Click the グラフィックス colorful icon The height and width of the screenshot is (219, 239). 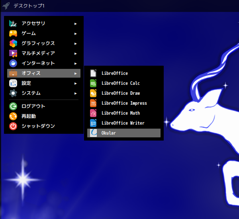tap(13, 43)
